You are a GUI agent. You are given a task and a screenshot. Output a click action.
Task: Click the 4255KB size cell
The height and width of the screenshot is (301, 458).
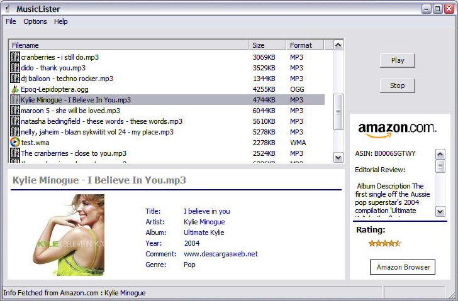[264, 89]
